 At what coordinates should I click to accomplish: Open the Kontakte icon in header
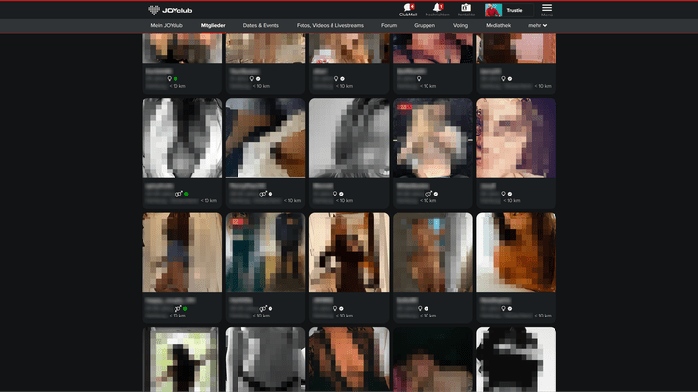pos(465,8)
